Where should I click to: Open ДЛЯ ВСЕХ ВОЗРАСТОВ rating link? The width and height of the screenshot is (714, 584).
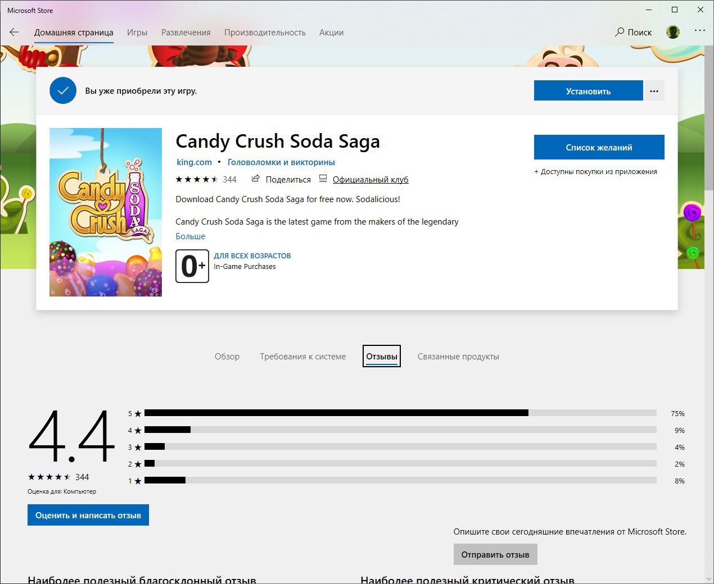(252, 255)
